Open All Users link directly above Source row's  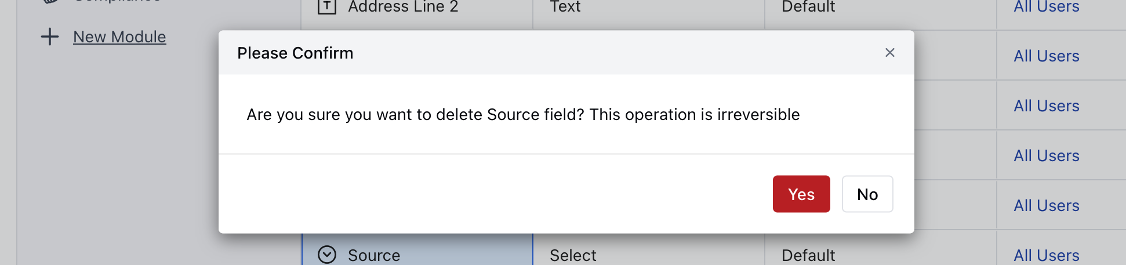(x=1046, y=206)
